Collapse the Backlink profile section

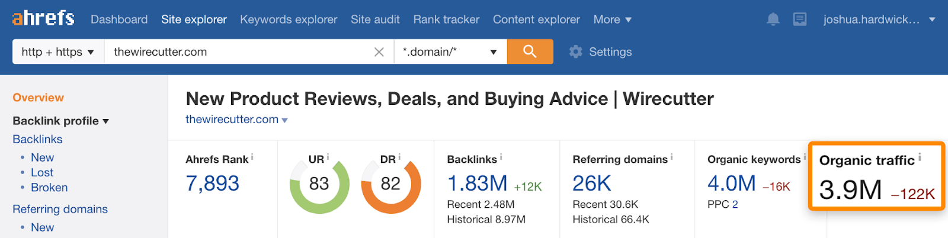pos(60,121)
